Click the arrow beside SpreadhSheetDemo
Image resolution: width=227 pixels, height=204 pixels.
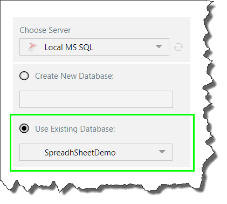click(x=162, y=152)
